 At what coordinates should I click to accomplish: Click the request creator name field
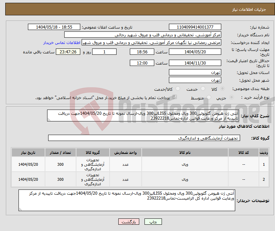(151, 43)
